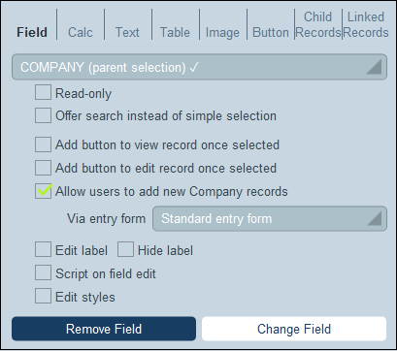This screenshot has width=397, height=351.
Task: Check the Hide label option
Action: pos(125,250)
